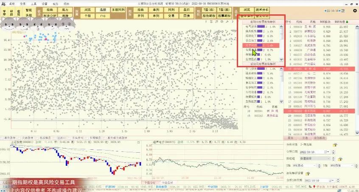
Task: Click the F10 button
Action: tap(103, 16)
